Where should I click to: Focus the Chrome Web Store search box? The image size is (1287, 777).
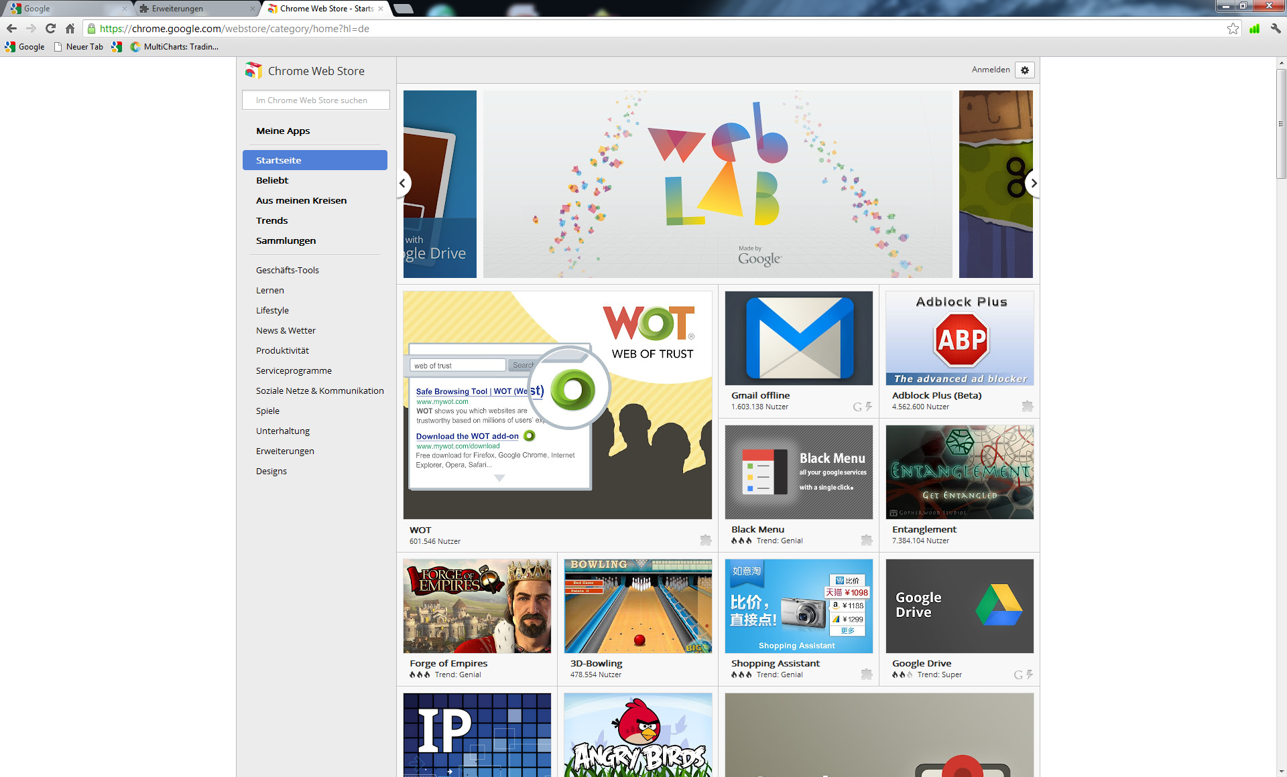[316, 100]
